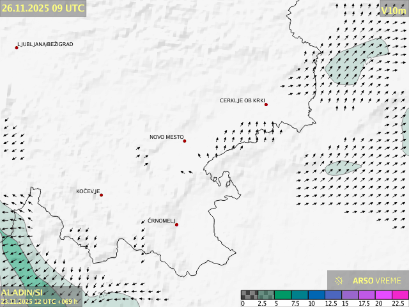This screenshot has height=307, width=409.
Task: Select the Cerklje ob Krki red marker
Action: coord(266,104)
